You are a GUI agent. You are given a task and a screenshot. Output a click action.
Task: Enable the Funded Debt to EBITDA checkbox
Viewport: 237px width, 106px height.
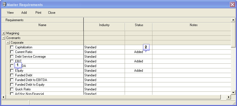(12, 80)
